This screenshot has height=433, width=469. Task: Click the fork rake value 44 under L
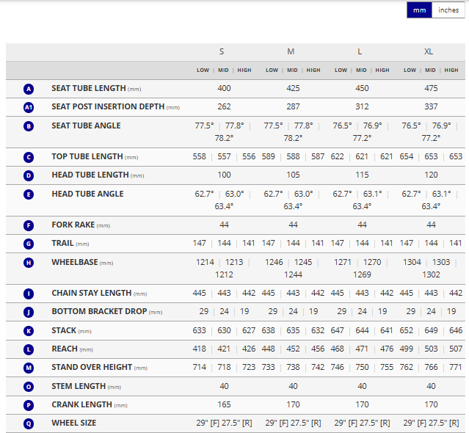click(x=362, y=225)
